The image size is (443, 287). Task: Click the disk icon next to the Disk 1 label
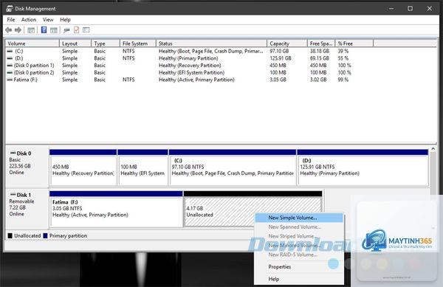click(13, 195)
